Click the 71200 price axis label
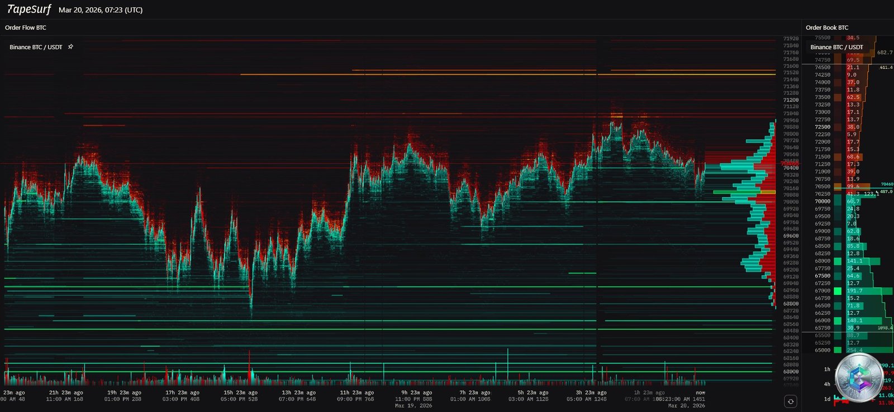894x412 pixels. [x=791, y=100]
